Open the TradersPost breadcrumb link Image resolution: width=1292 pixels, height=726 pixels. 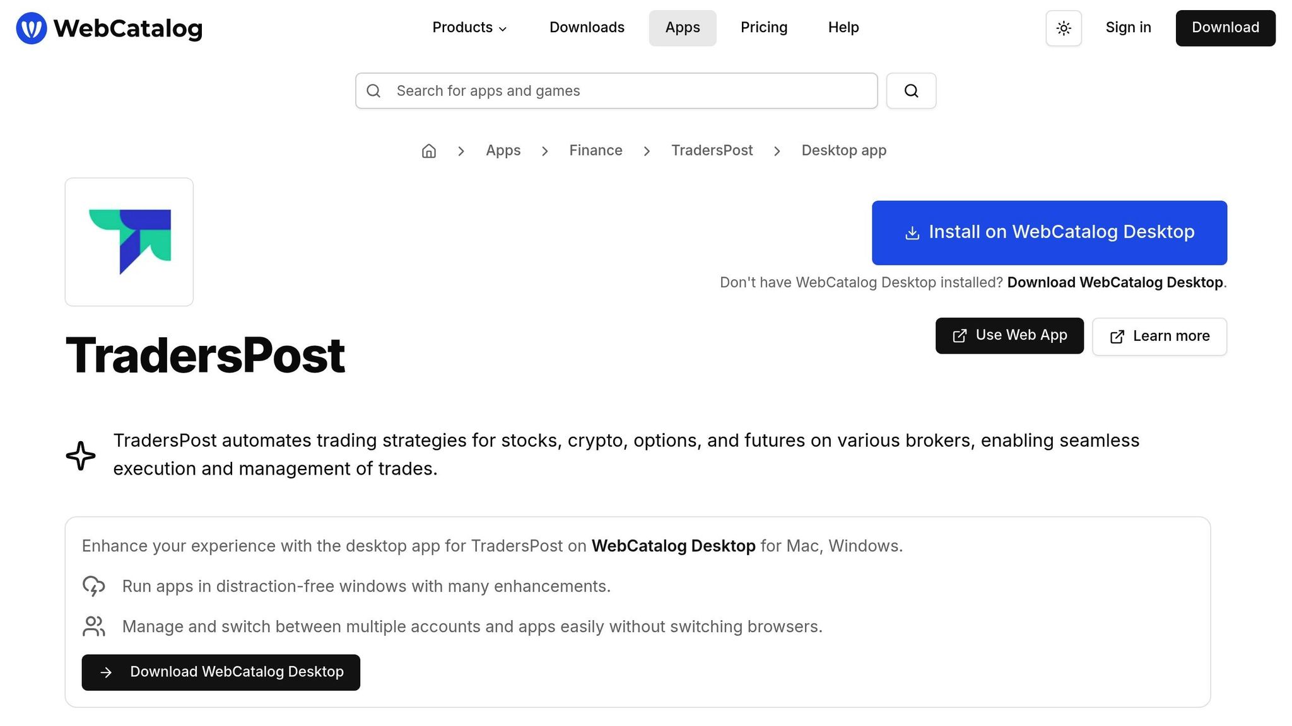pos(712,151)
